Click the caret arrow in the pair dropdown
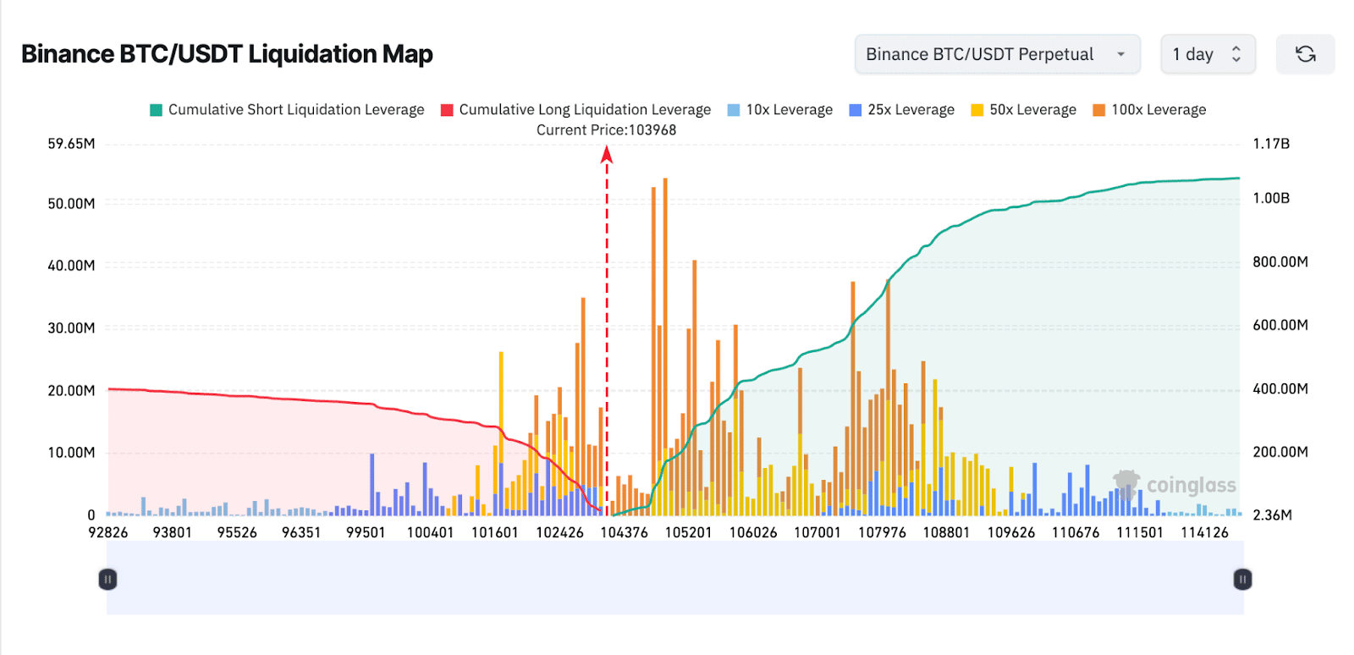 (x=1121, y=54)
